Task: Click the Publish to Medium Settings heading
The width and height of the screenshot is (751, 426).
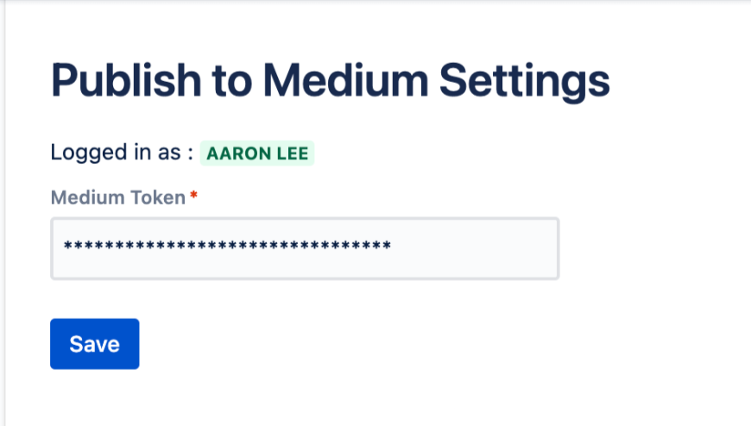Action: (x=330, y=82)
